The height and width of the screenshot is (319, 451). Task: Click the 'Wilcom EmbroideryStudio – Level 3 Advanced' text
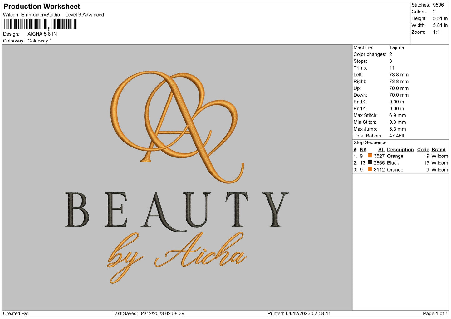point(53,15)
